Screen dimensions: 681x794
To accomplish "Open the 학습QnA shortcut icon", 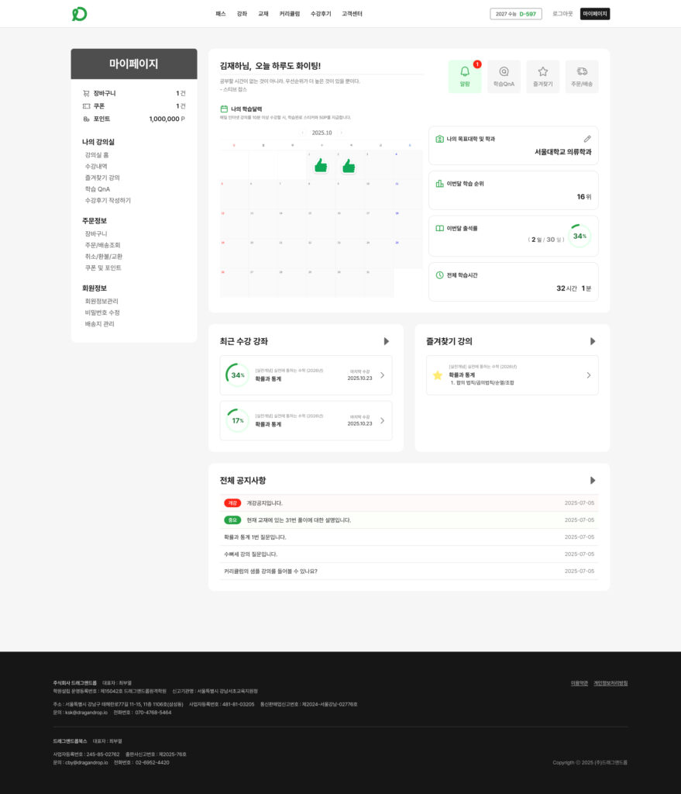I will pos(504,76).
